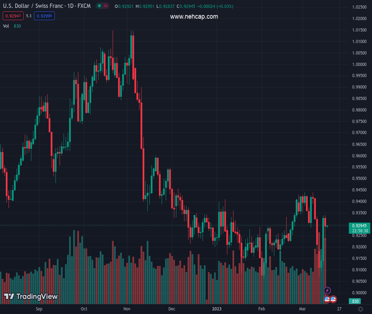Open chart settings gear icon

click(360, 309)
